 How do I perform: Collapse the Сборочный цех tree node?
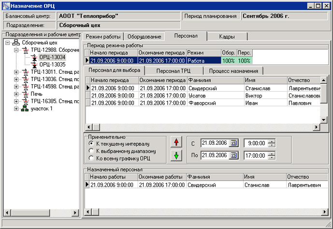point(8,43)
